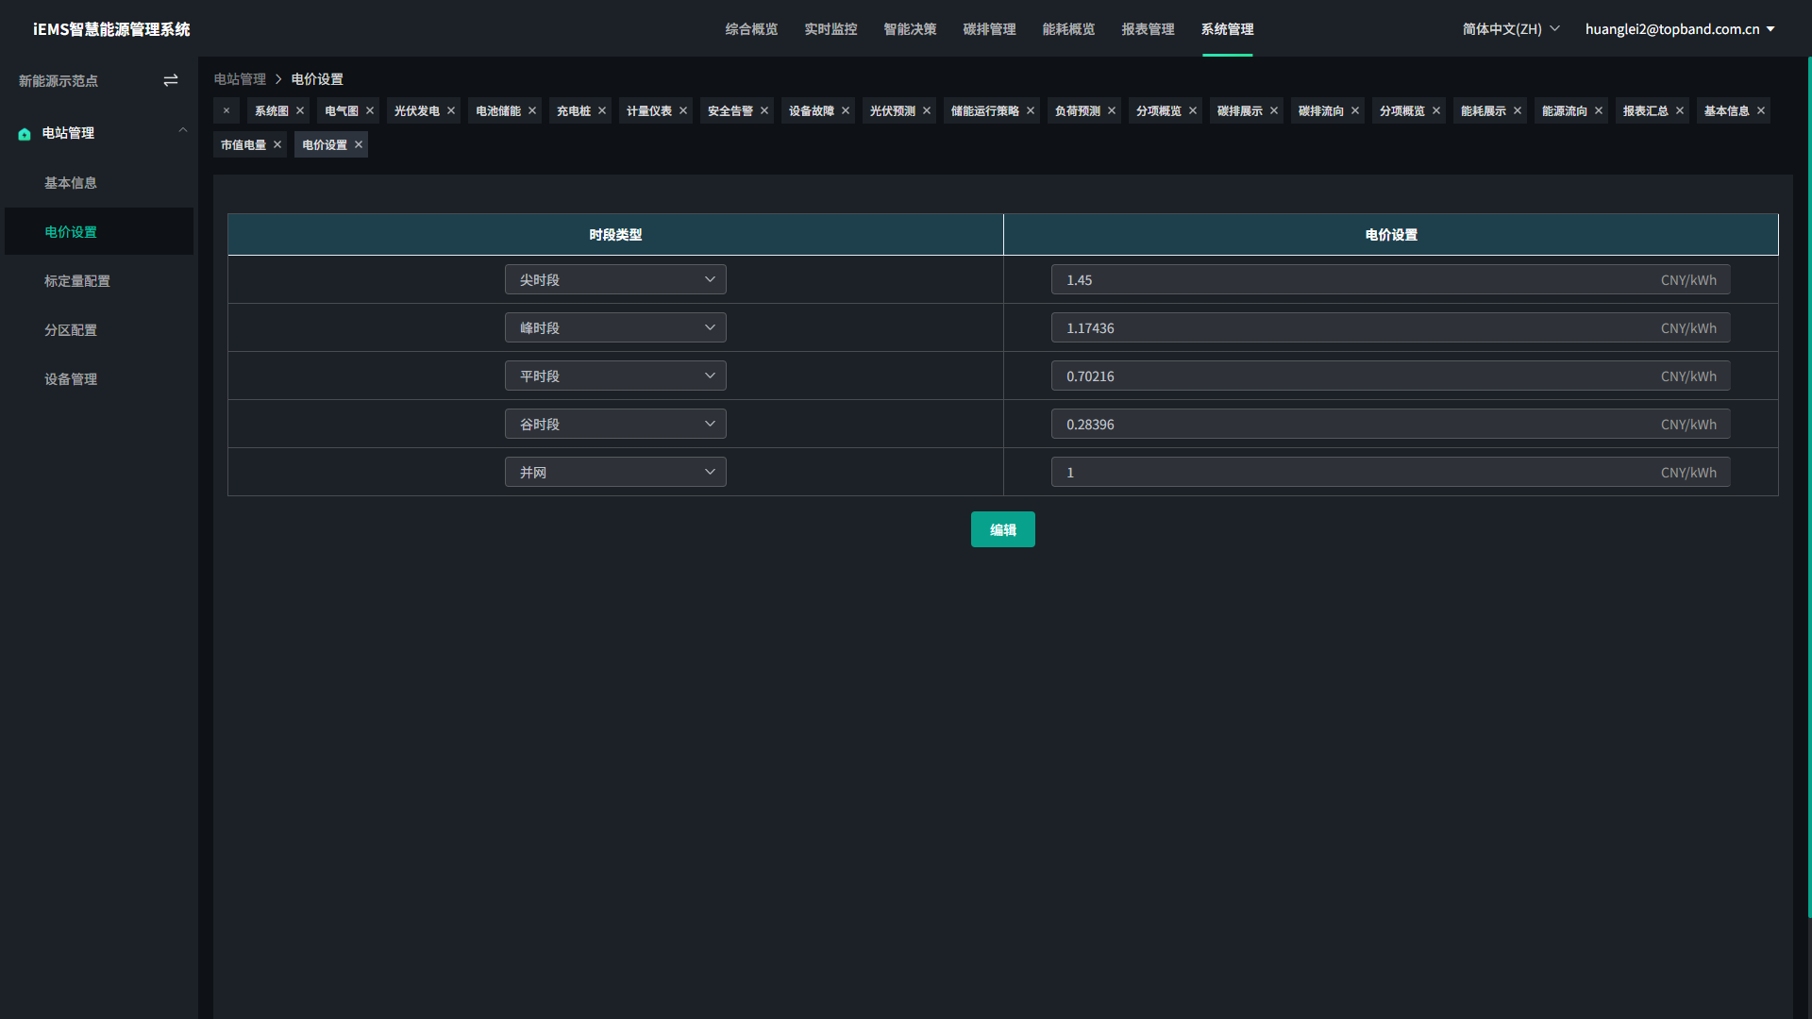Go to 标定量配置 in the sidebar
The image size is (1812, 1019).
click(77, 281)
